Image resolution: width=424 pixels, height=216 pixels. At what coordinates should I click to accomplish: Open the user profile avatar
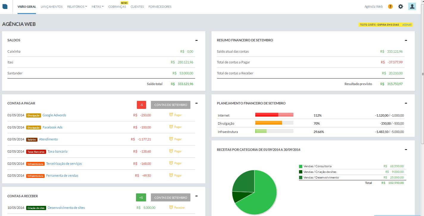click(412, 7)
